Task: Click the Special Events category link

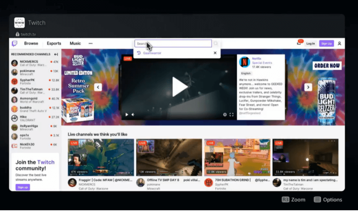Action: click(x=262, y=63)
